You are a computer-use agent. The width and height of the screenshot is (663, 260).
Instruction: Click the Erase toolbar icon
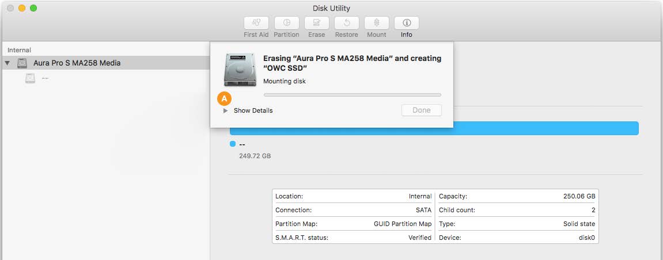(x=317, y=23)
